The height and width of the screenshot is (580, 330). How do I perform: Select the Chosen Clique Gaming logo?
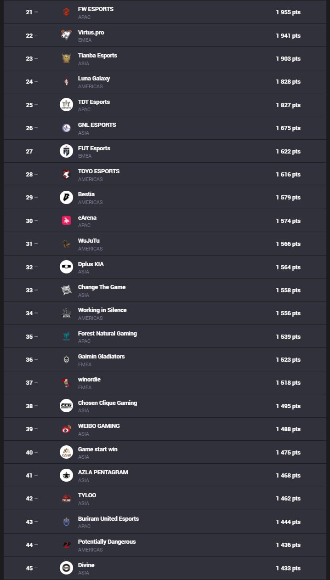pyautogui.click(x=66, y=406)
